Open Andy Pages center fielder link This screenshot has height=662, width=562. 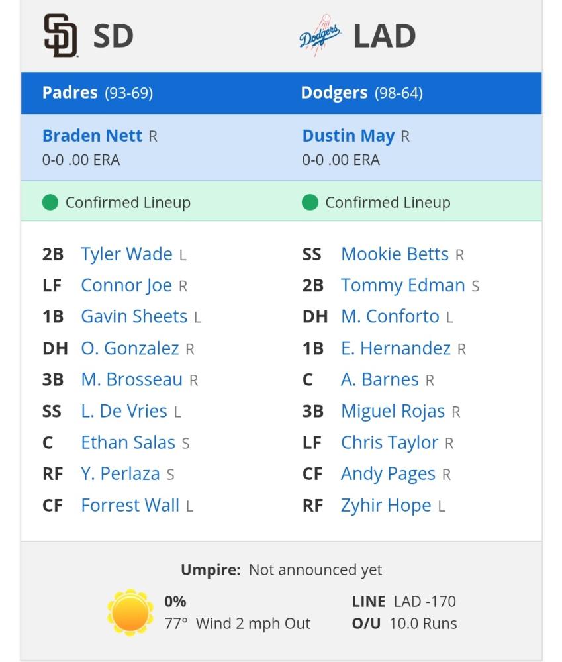click(x=388, y=474)
